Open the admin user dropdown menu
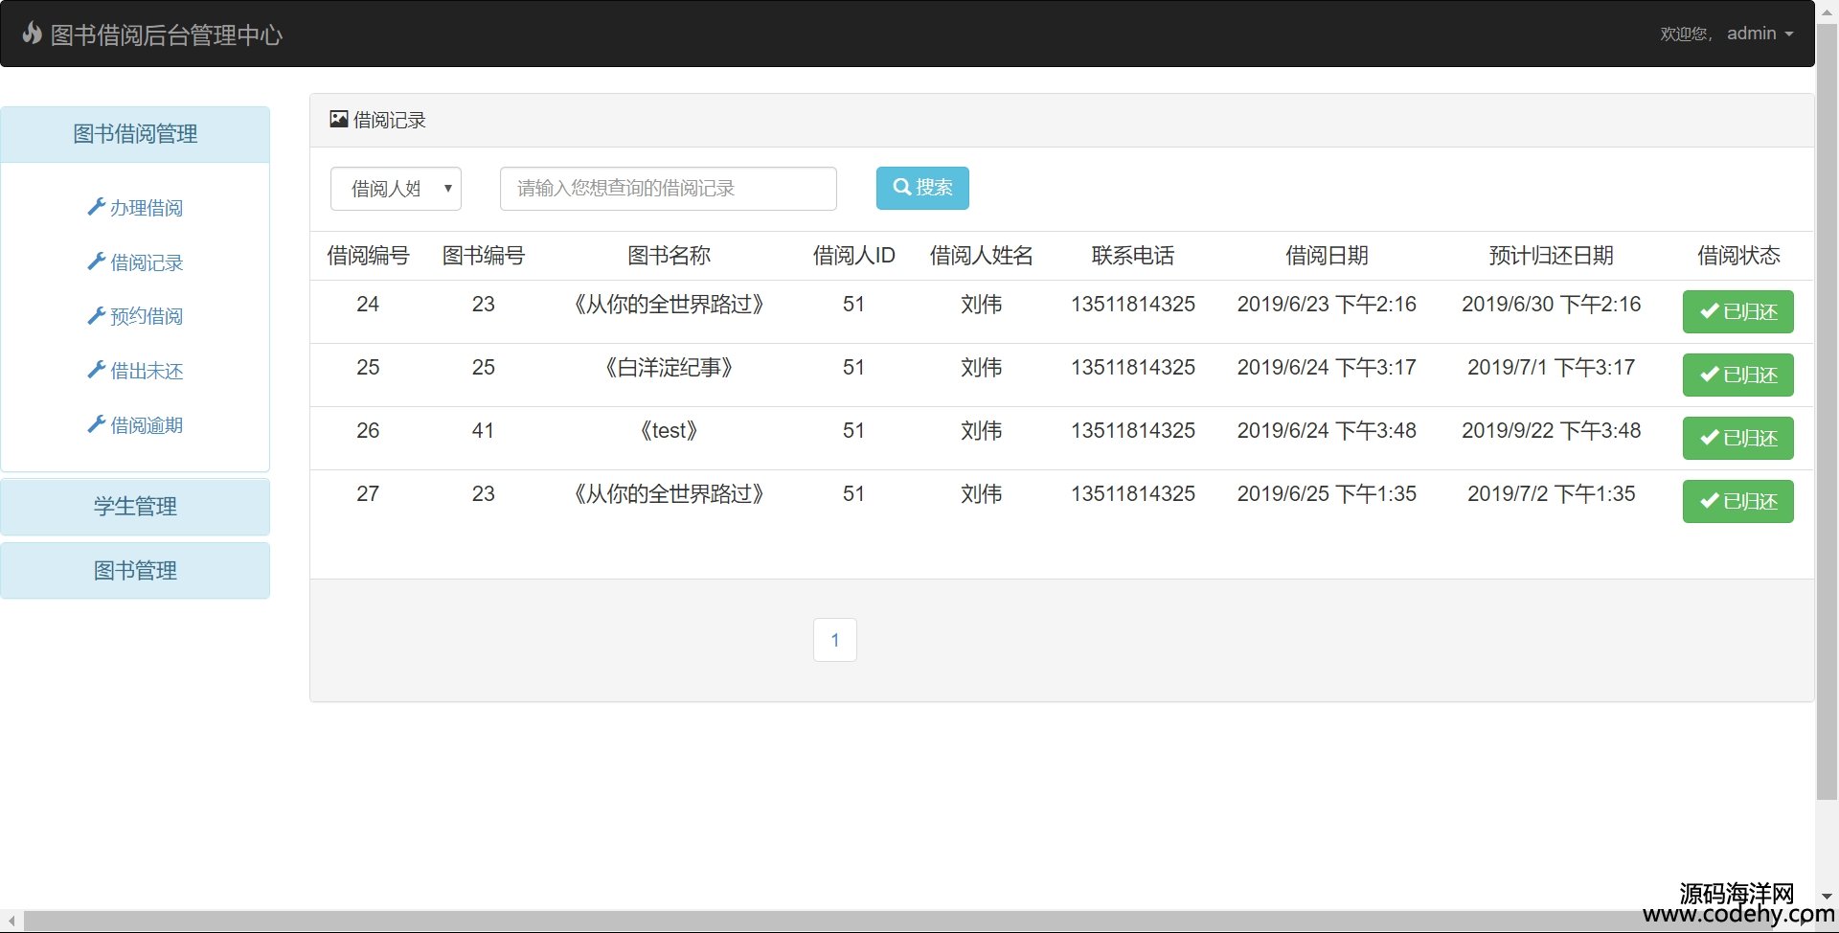1839x933 pixels. [x=1760, y=34]
